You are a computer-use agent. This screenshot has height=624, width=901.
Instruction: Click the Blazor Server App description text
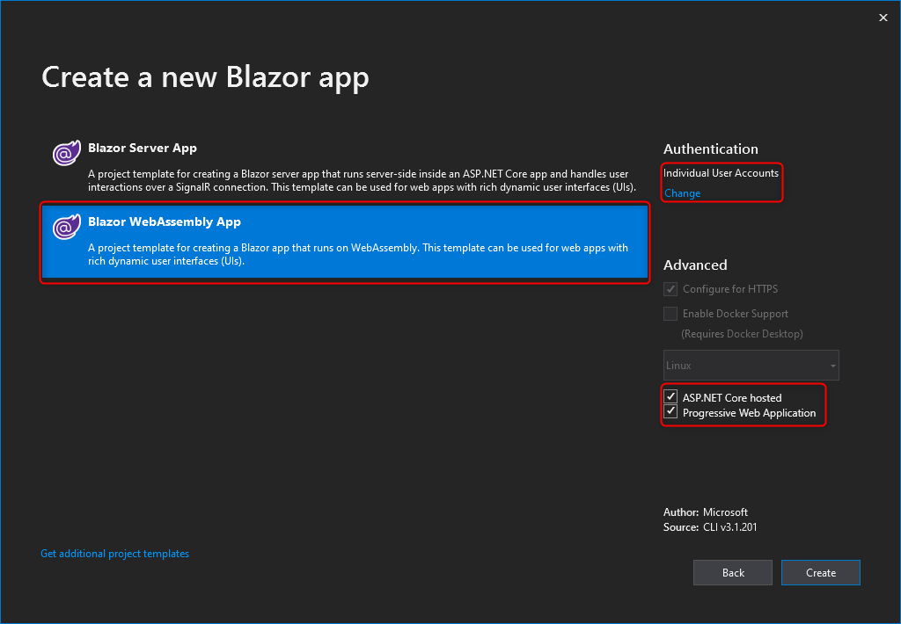pos(362,180)
